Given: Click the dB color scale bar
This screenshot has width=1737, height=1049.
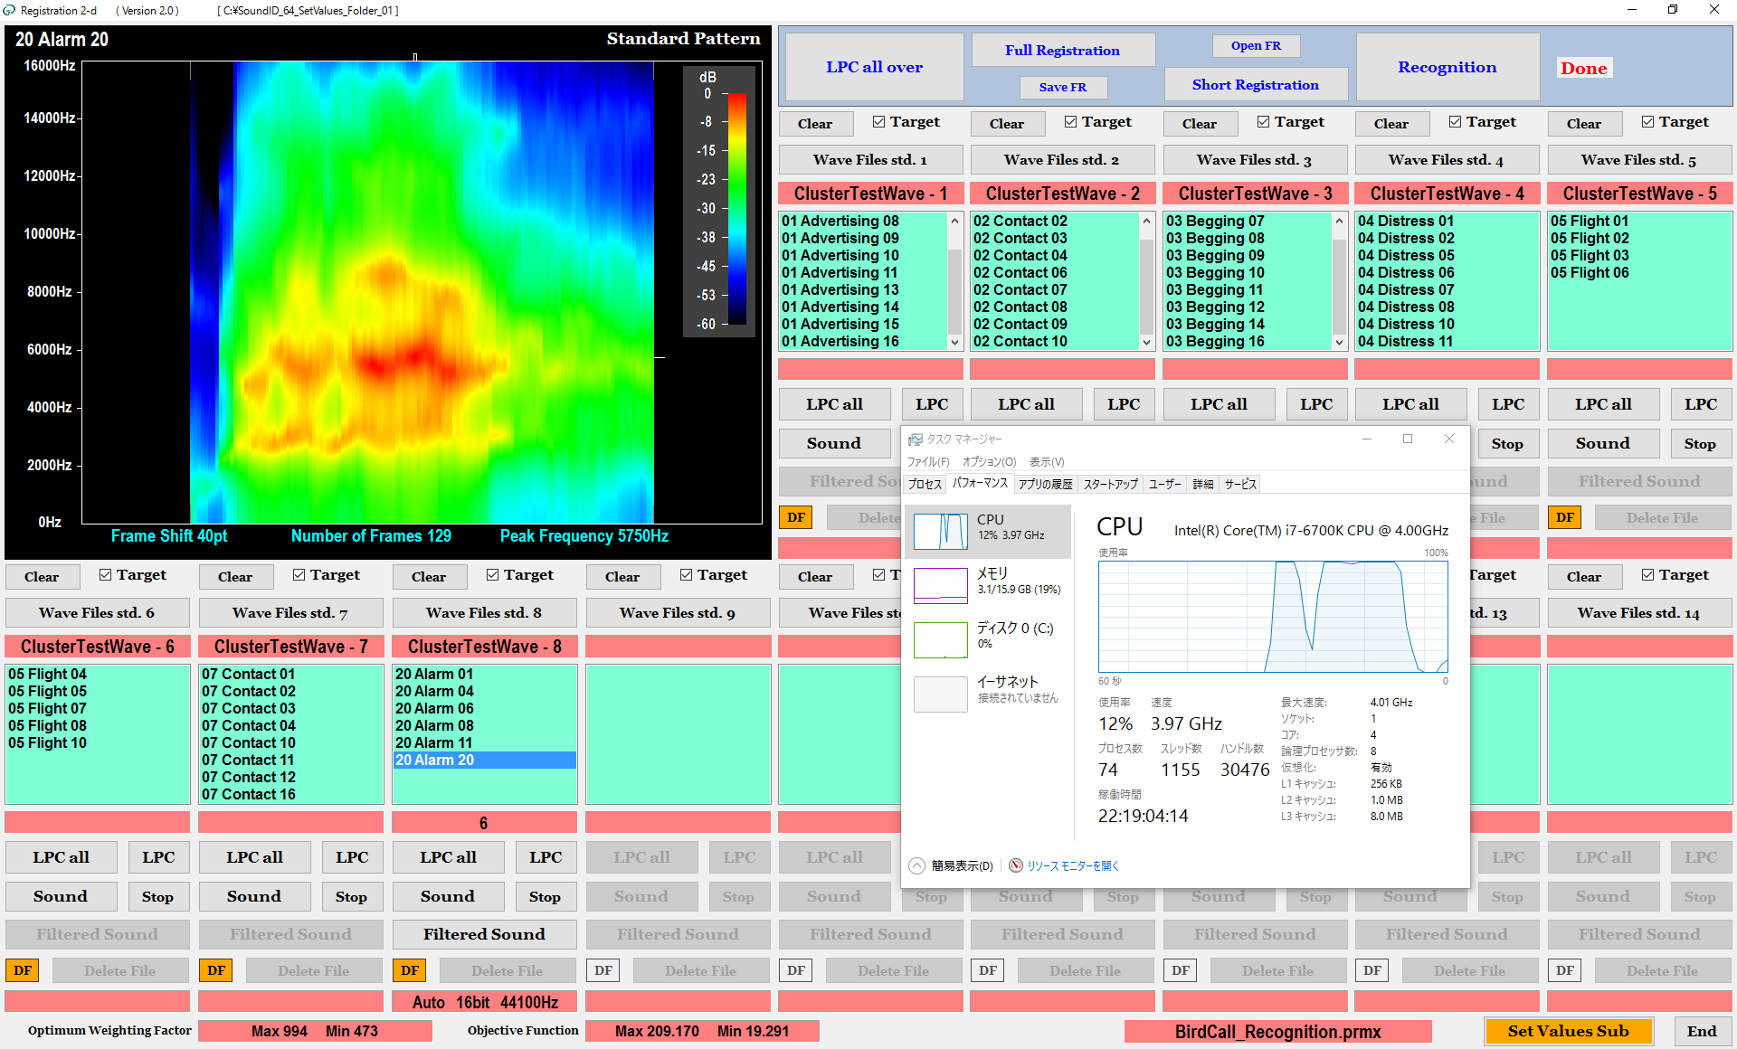Looking at the screenshot, I should tap(736, 208).
